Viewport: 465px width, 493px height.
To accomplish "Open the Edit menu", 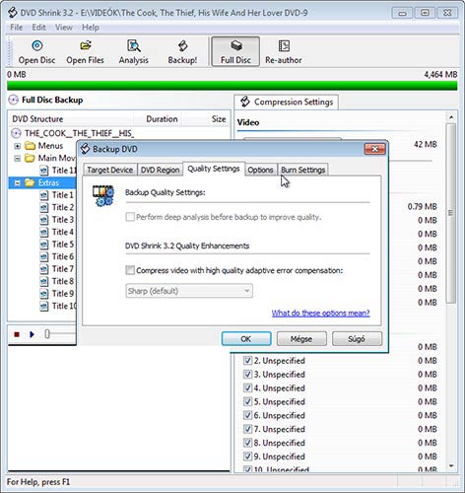I will 38,28.
